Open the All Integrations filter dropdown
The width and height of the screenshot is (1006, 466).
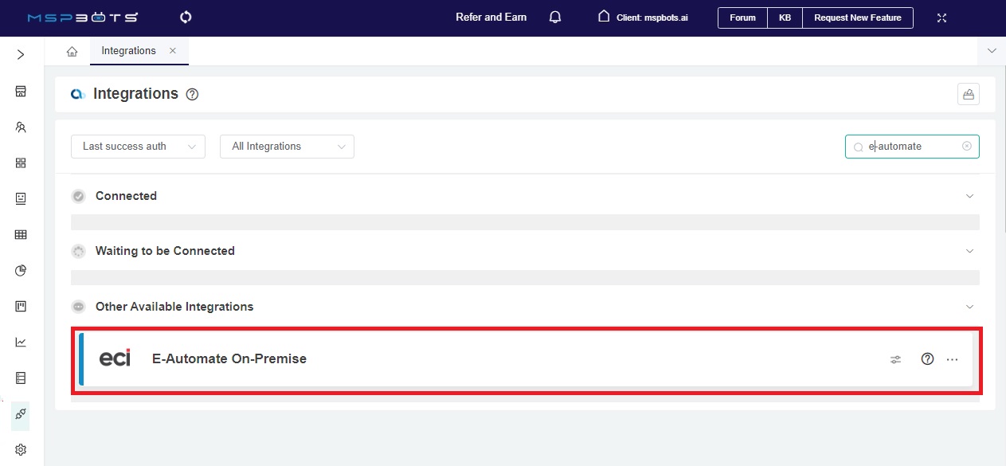pyautogui.click(x=287, y=147)
